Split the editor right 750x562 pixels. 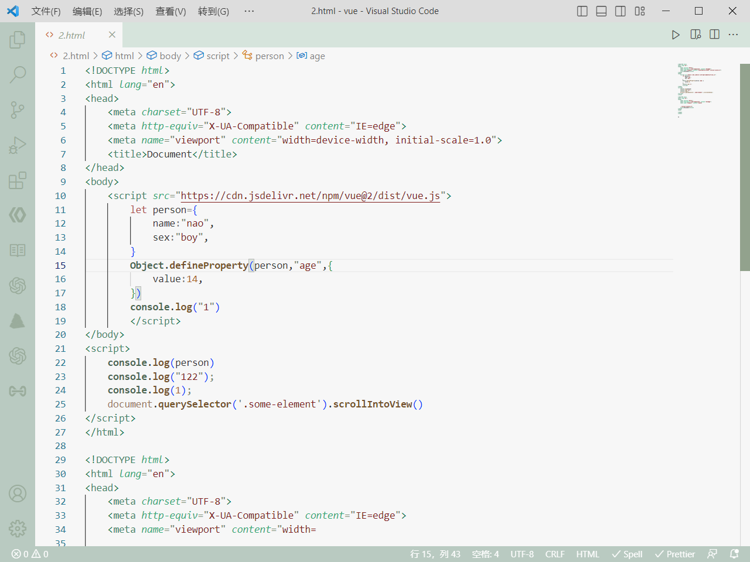click(714, 35)
